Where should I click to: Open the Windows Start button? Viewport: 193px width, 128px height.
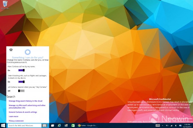(3, 125)
